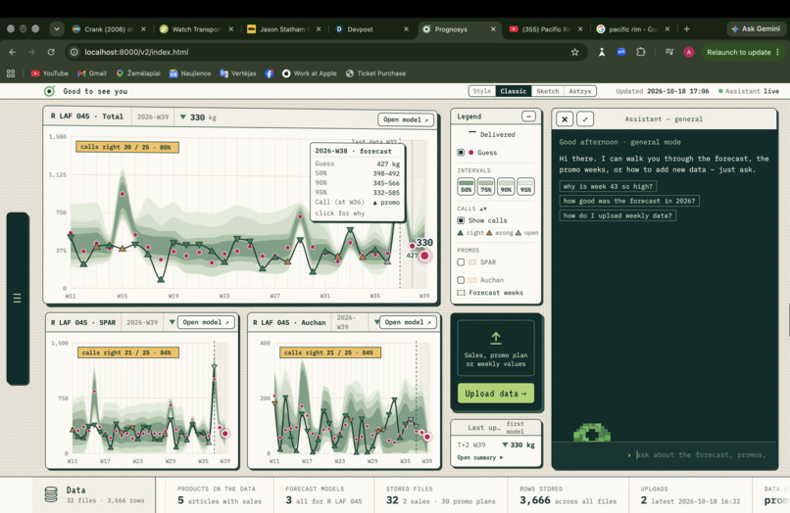
Task: Enable the Auchan promo checkbox
Action: coord(461,280)
